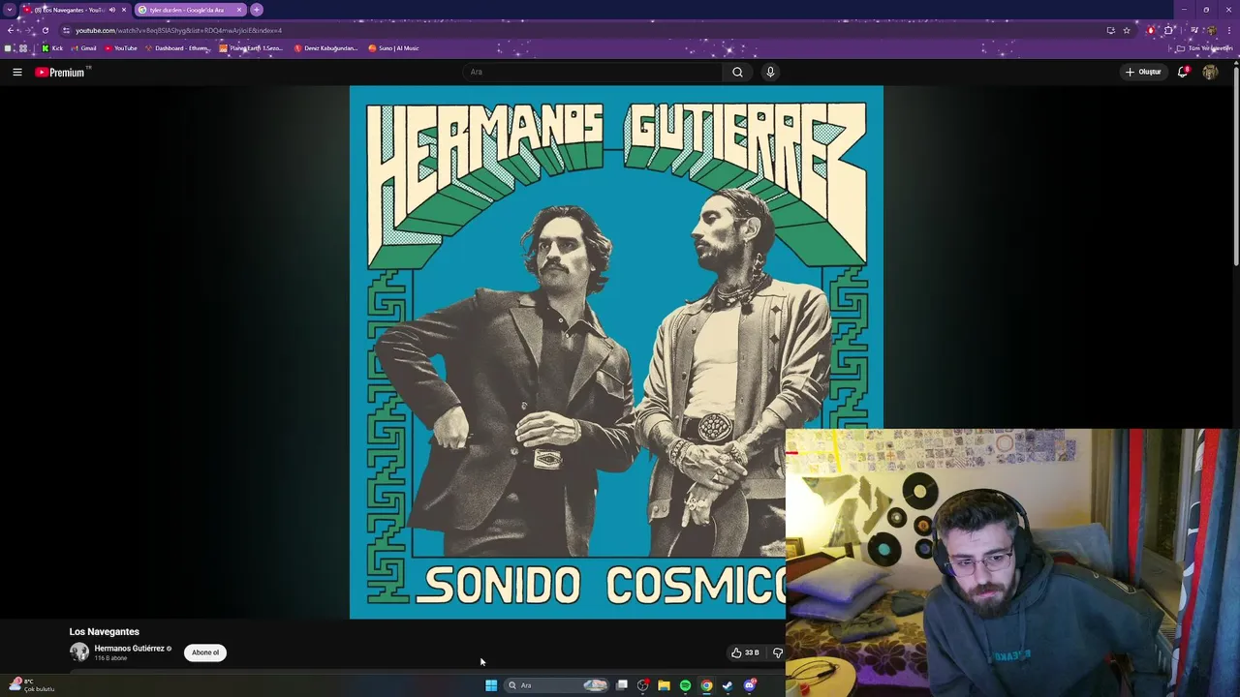The width and height of the screenshot is (1240, 697).
Task: Open Chrome profile avatar in toolbar
Action: click(x=1211, y=30)
